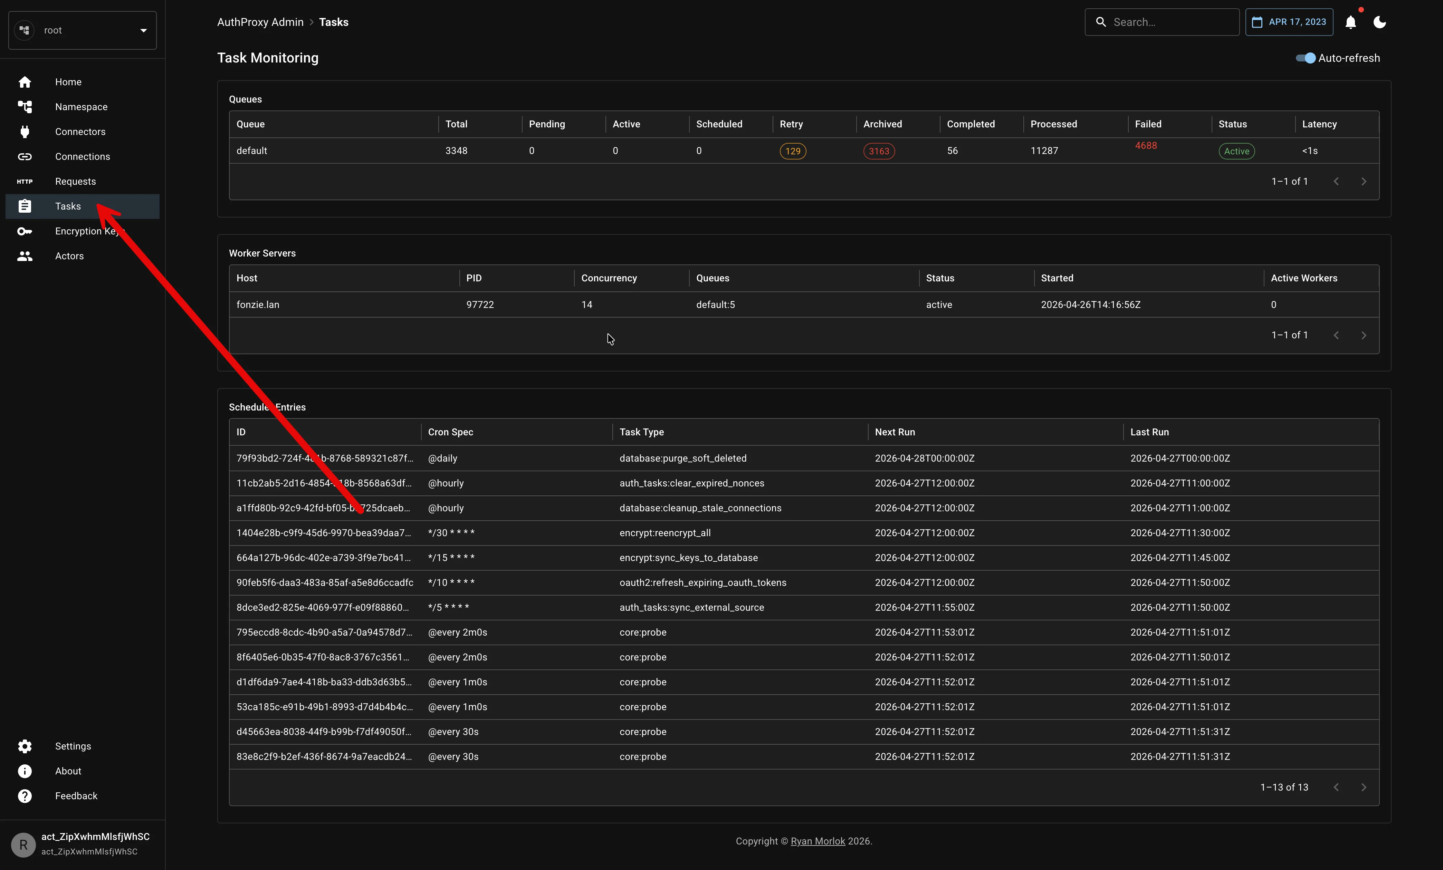Viewport: 1443px width, 870px height.
Task: Open notifications bell icon
Action: [x=1350, y=22]
